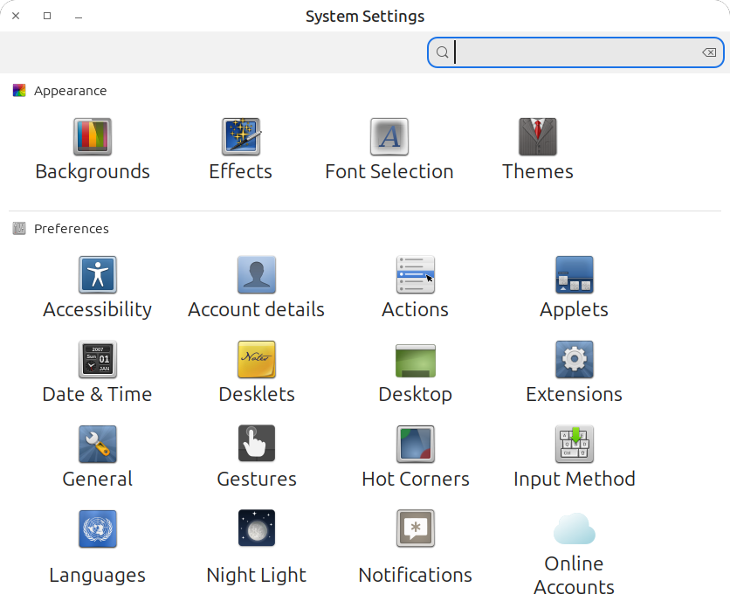Open Languages settings flag icon
The height and width of the screenshot is (608, 730).
click(x=98, y=529)
